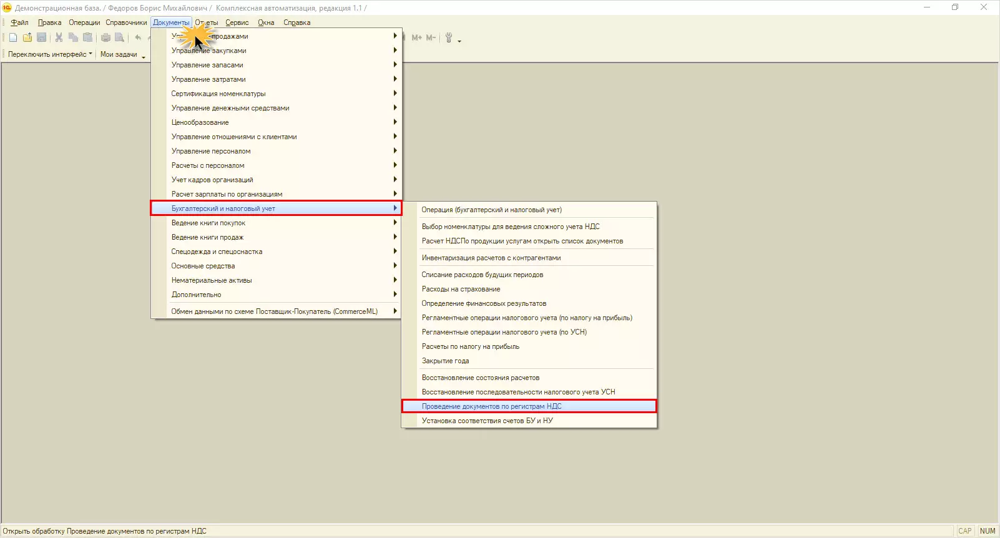Choose Проведение документов по регистрам НДС
Screen dimensions: 1000x538
(529, 406)
